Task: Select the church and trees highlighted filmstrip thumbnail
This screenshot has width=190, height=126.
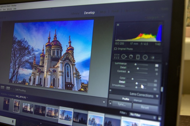Action: [x=66, y=115]
